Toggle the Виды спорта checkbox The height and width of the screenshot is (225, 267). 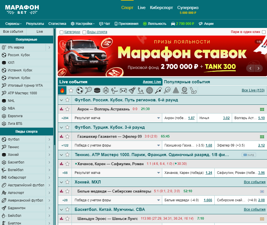tap(84, 32)
